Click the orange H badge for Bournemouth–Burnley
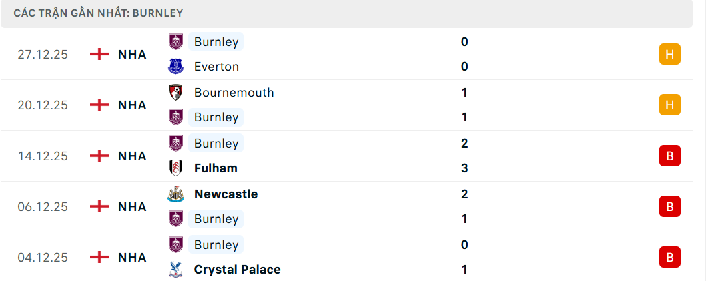The height and width of the screenshot is (281, 706). point(669,105)
